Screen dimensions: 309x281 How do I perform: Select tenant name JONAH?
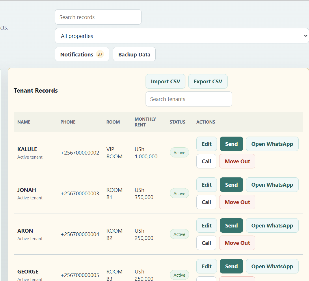(x=27, y=190)
